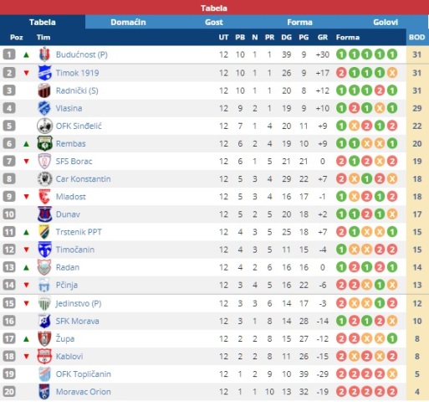Click the Timok 1919 club crest
This screenshot has height=402, width=429.
(x=44, y=73)
